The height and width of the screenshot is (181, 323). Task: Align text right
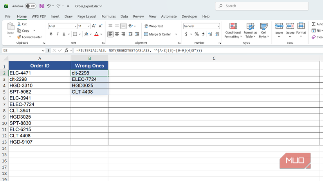click(123, 34)
